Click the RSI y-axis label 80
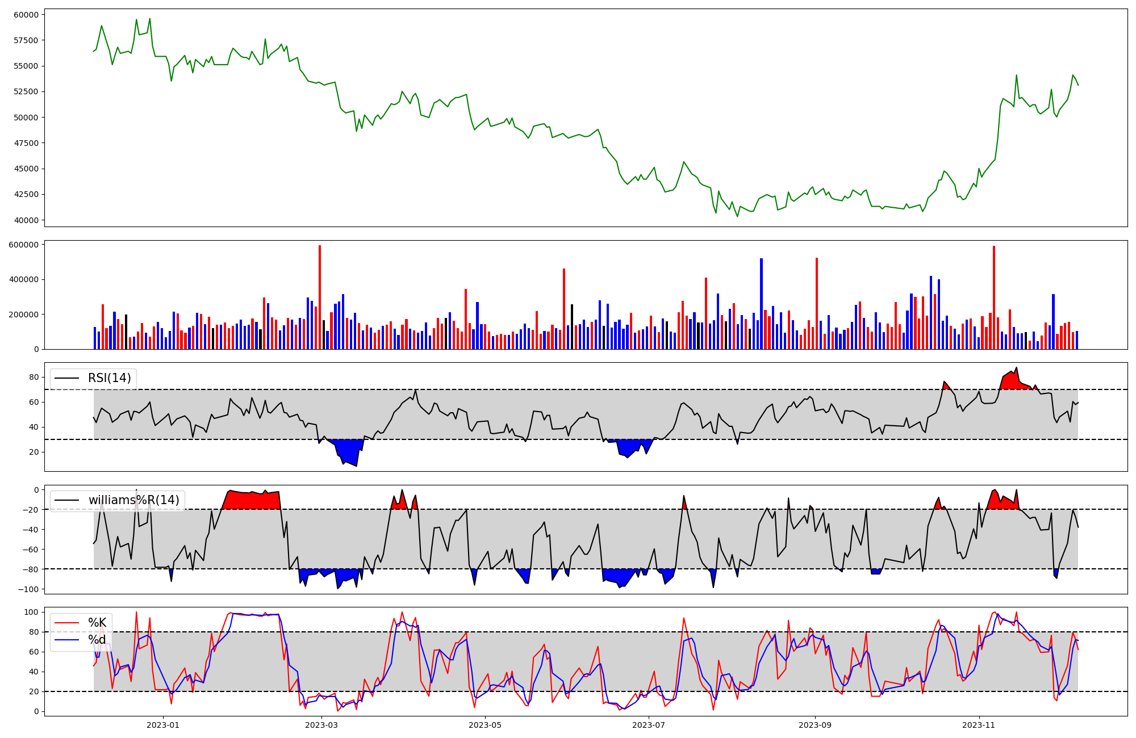Image resolution: width=1136 pixels, height=738 pixels. click(34, 378)
